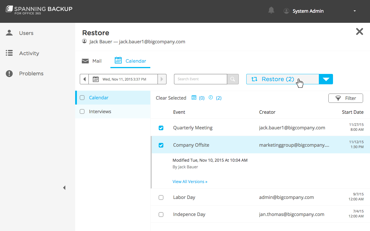Check the Labor Day event checkbox
Viewport: 370px width, 231px height.
point(161,198)
